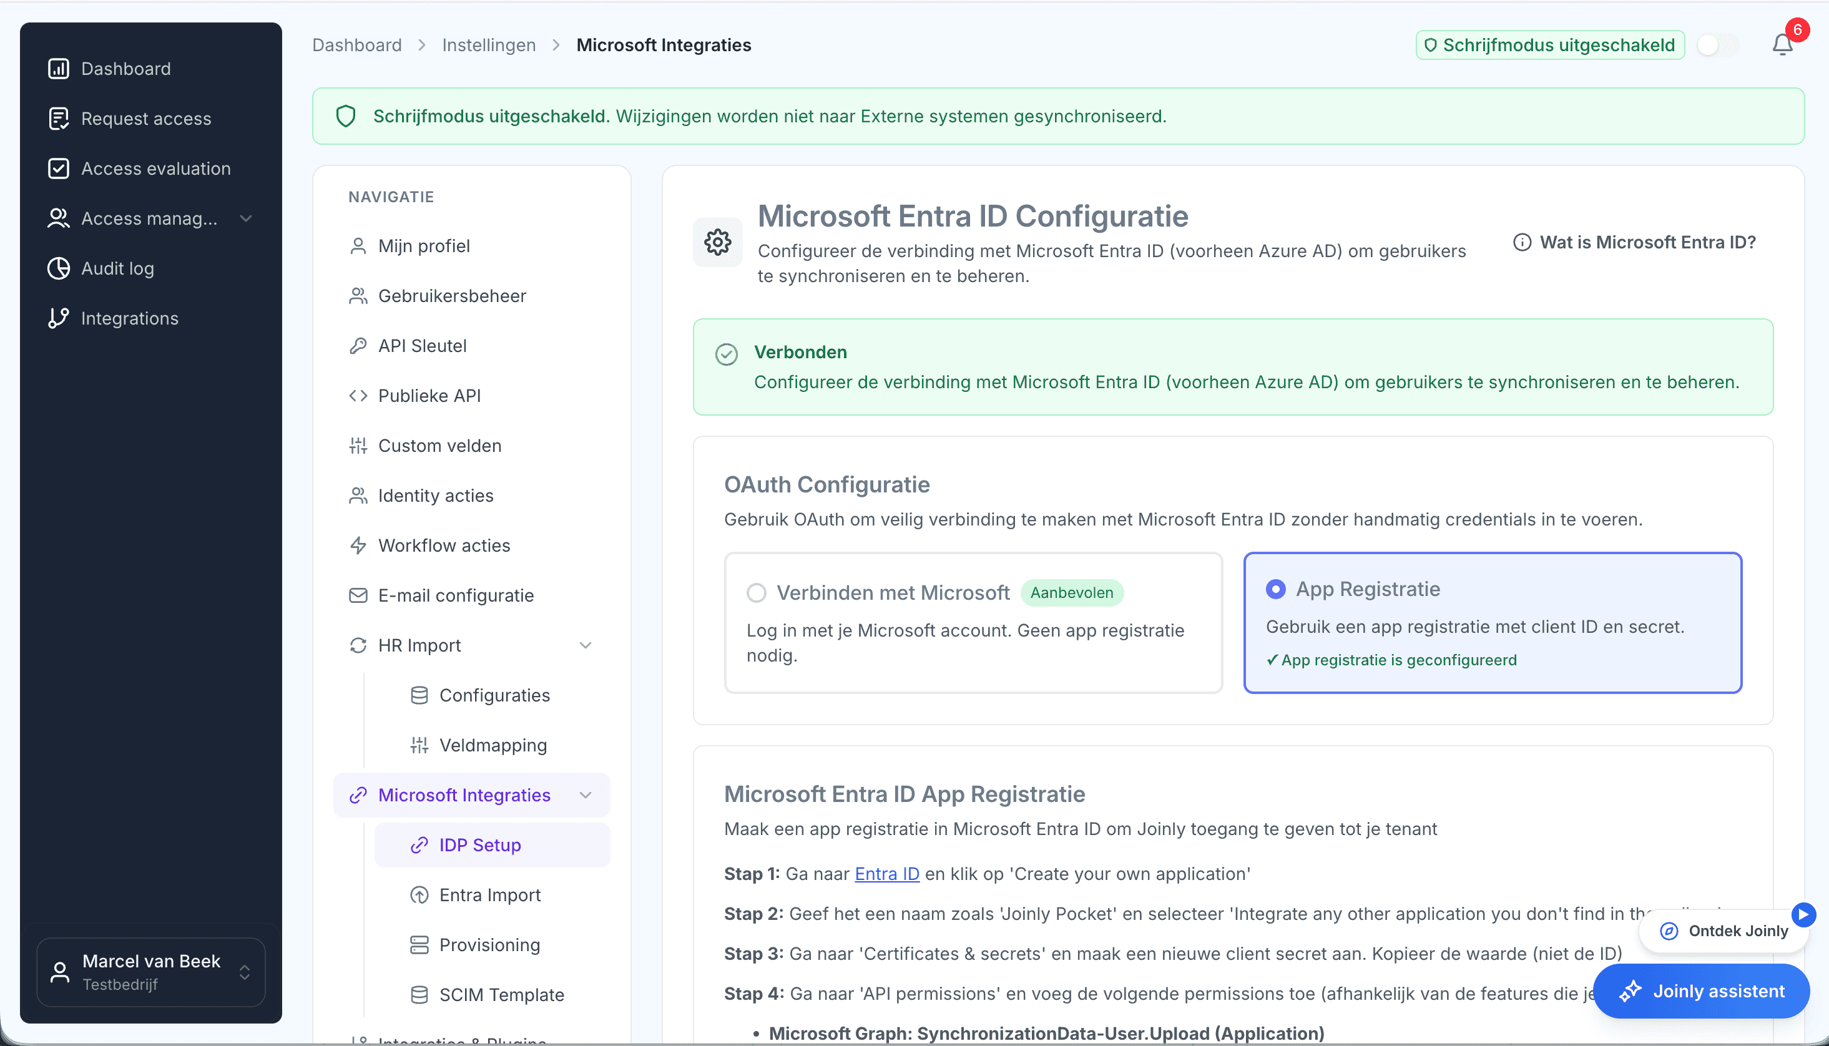The width and height of the screenshot is (1829, 1046).
Task: Click the API Sleutel key icon
Action: [358, 346]
